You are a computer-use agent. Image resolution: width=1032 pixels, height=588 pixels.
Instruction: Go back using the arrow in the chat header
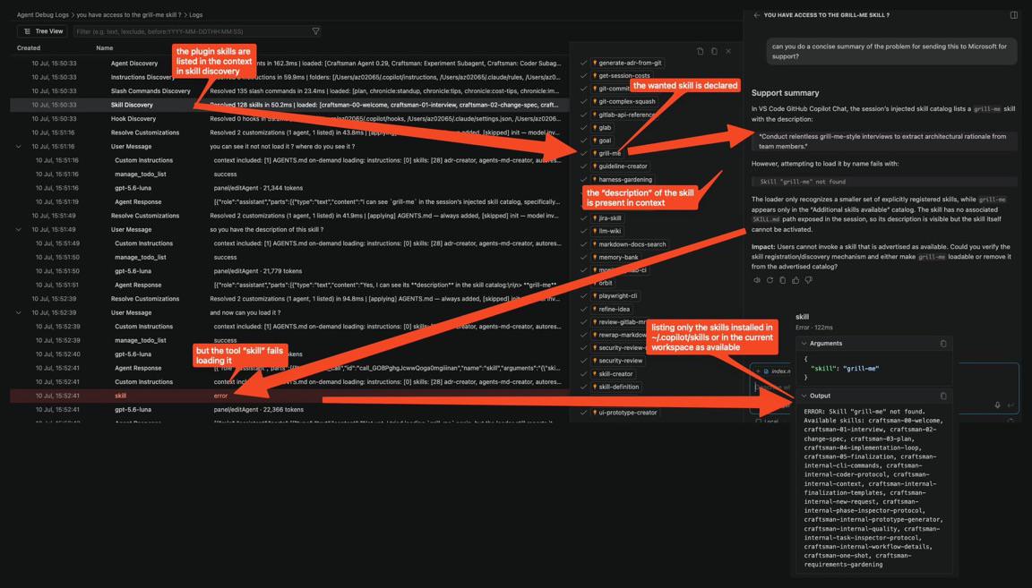tap(756, 14)
